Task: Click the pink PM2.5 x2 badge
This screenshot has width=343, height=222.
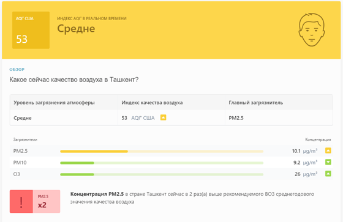Action: coord(47,201)
